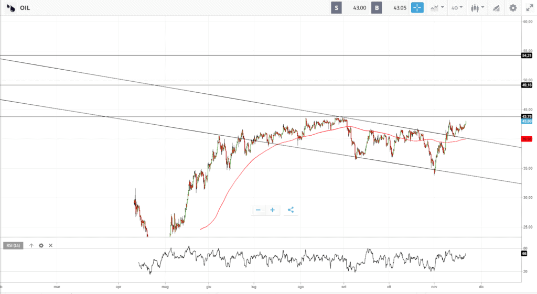
Task: Click the B buy button
Action: (x=377, y=8)
